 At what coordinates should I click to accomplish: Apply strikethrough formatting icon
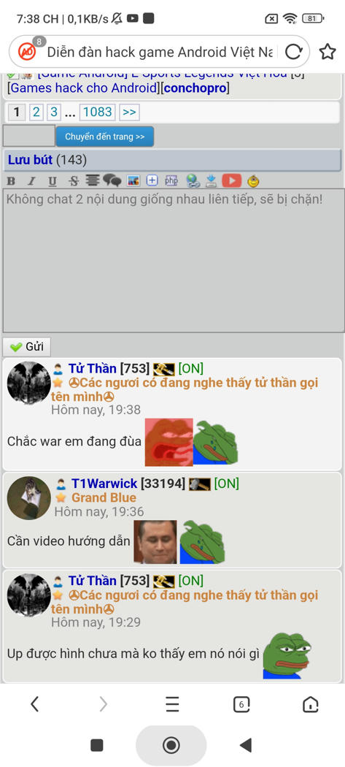(73, 181)
